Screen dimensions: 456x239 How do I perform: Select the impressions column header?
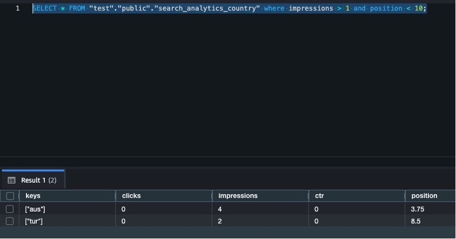[238, 196]
